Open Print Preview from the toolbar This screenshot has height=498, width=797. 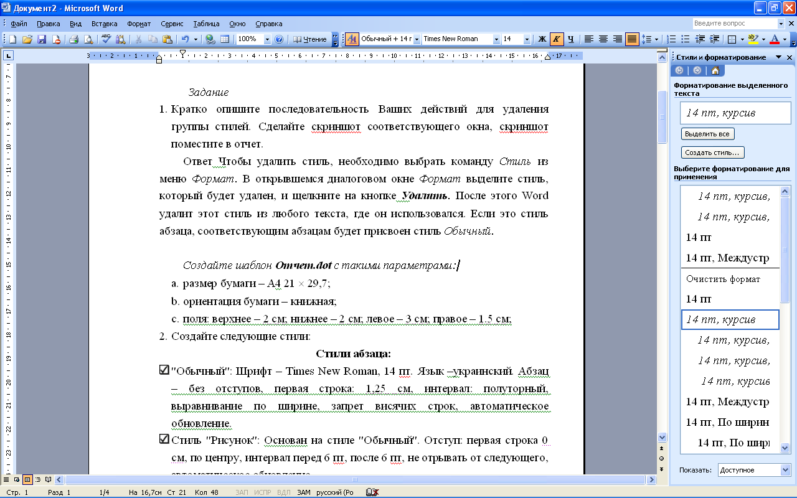click(x=88, y=39)
